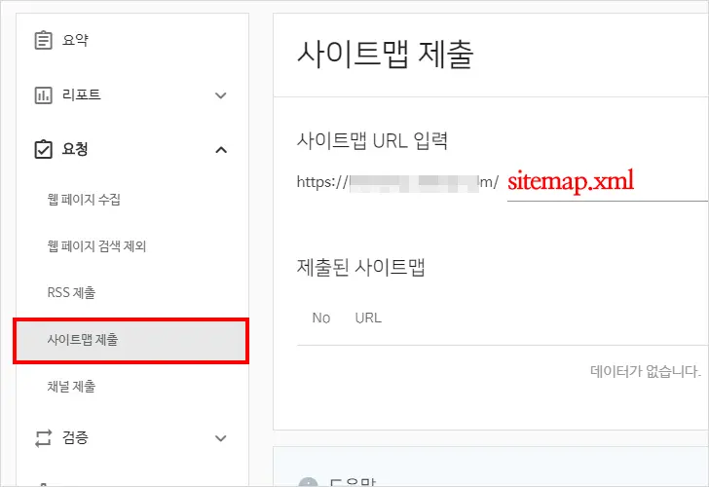Select 사이트맵 제출 in the sidebar
The height and width of the screenshot is (487, 709).
(x=131, y=340)
